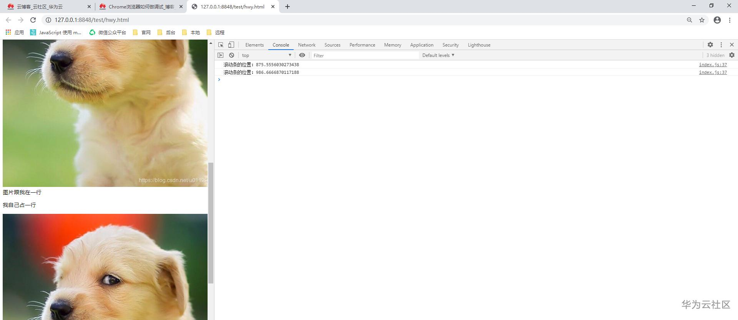Close the Chrome浏览器如何做调试 tab
This screenshot has height=320, width=738.
pyautogui.click(x=181, y=7)
